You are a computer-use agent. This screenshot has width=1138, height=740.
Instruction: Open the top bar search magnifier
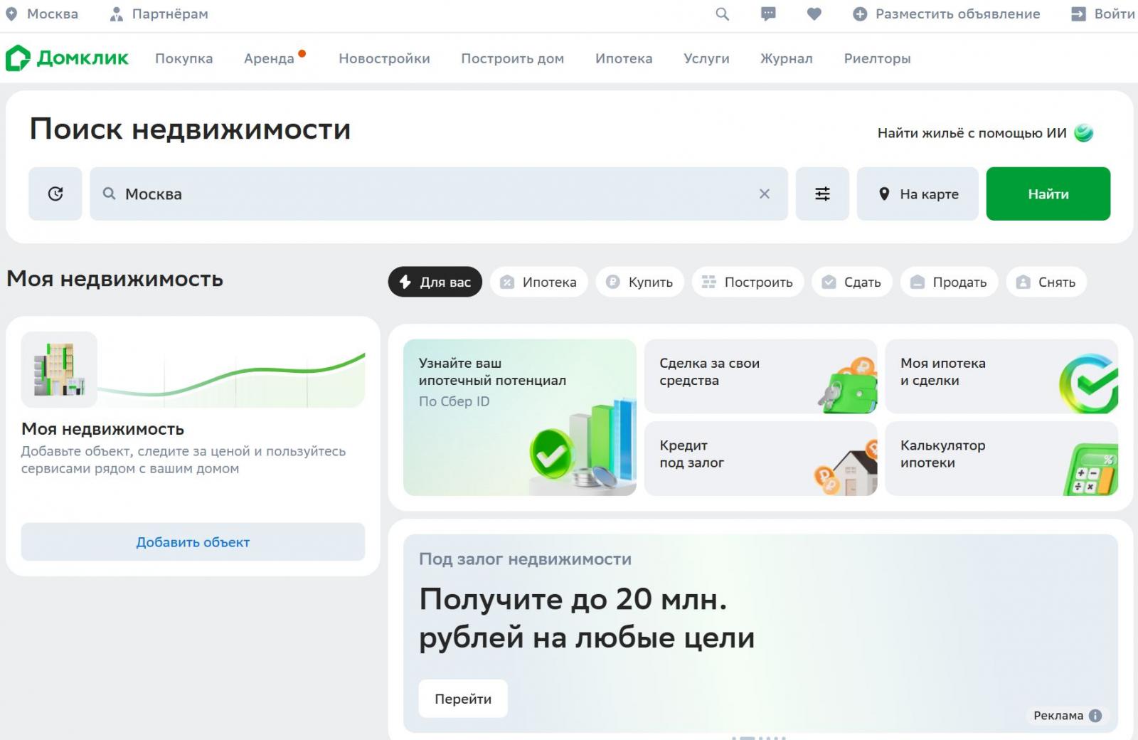(x=722, y=14)
